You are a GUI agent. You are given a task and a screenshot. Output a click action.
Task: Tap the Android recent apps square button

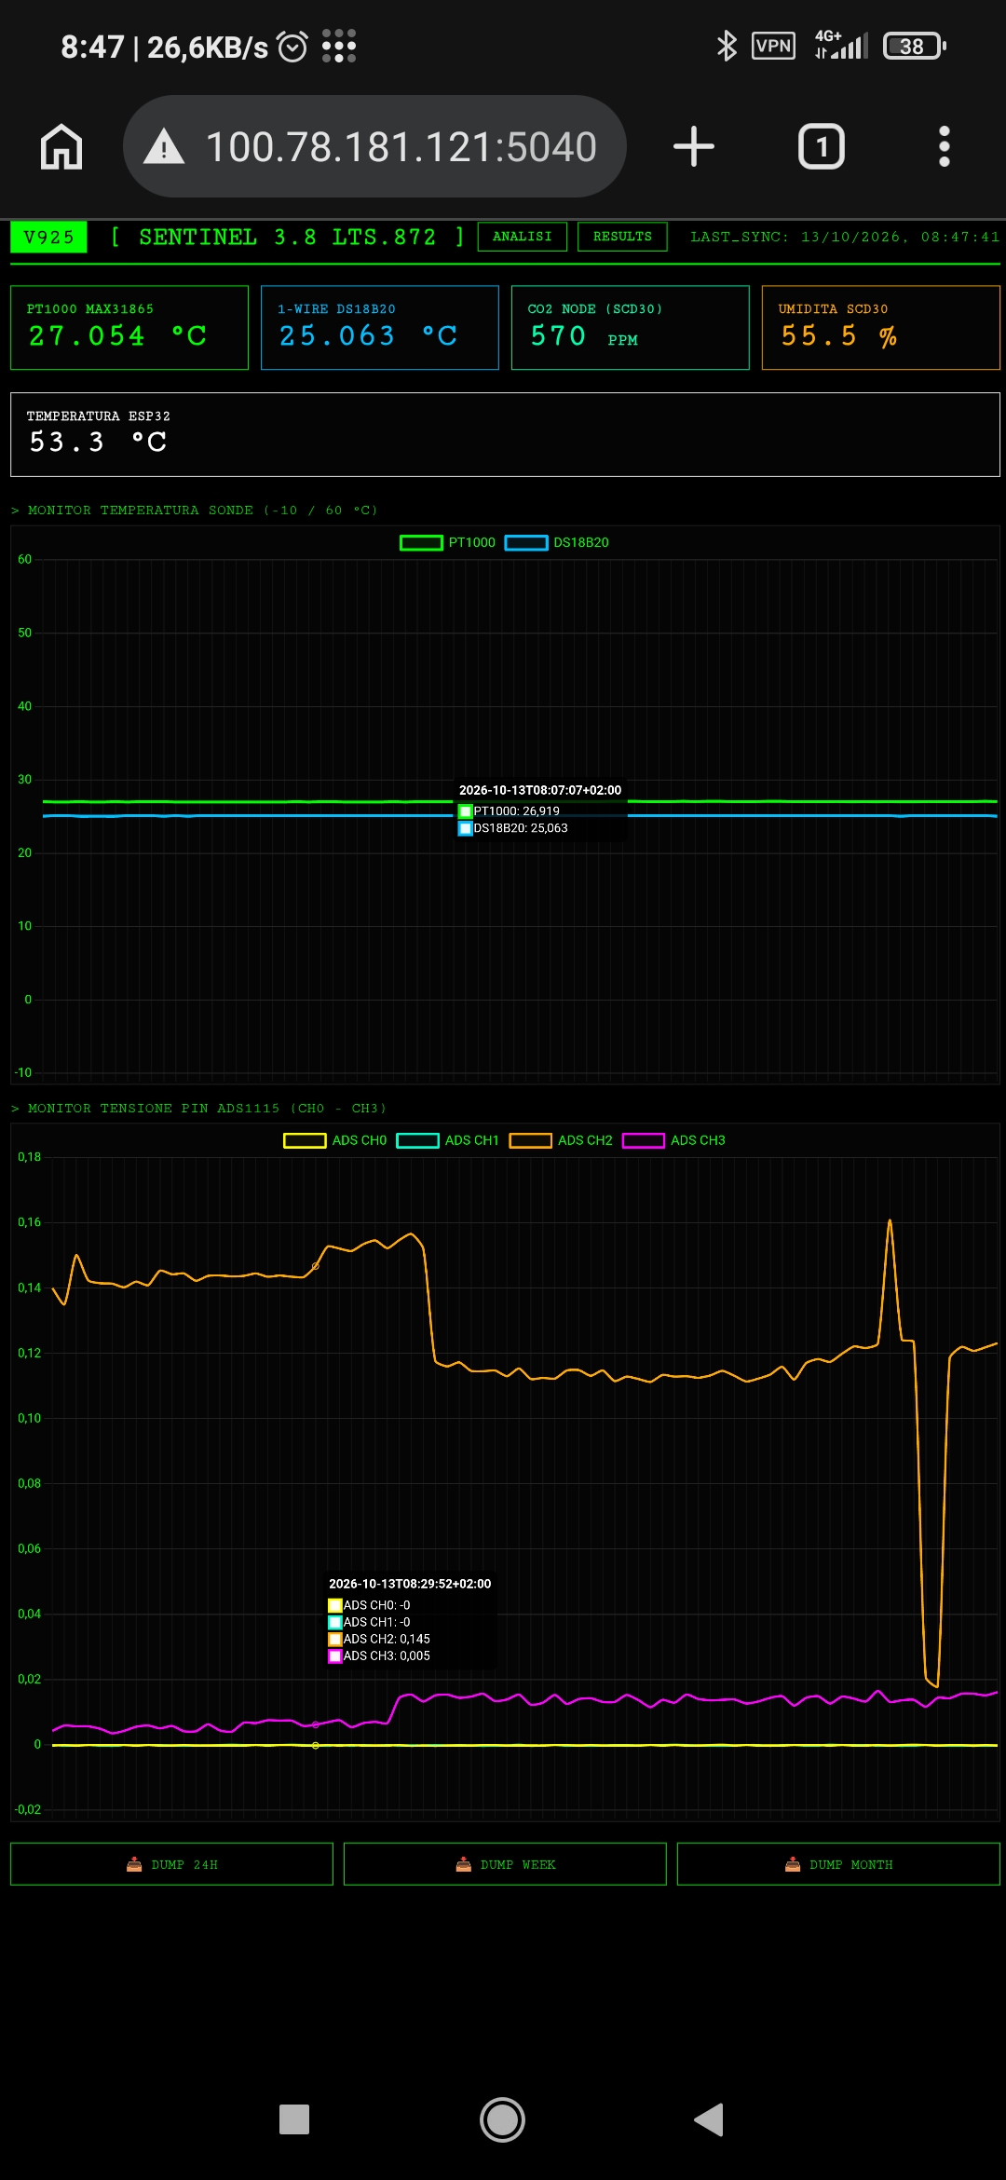click(294, 2119)
